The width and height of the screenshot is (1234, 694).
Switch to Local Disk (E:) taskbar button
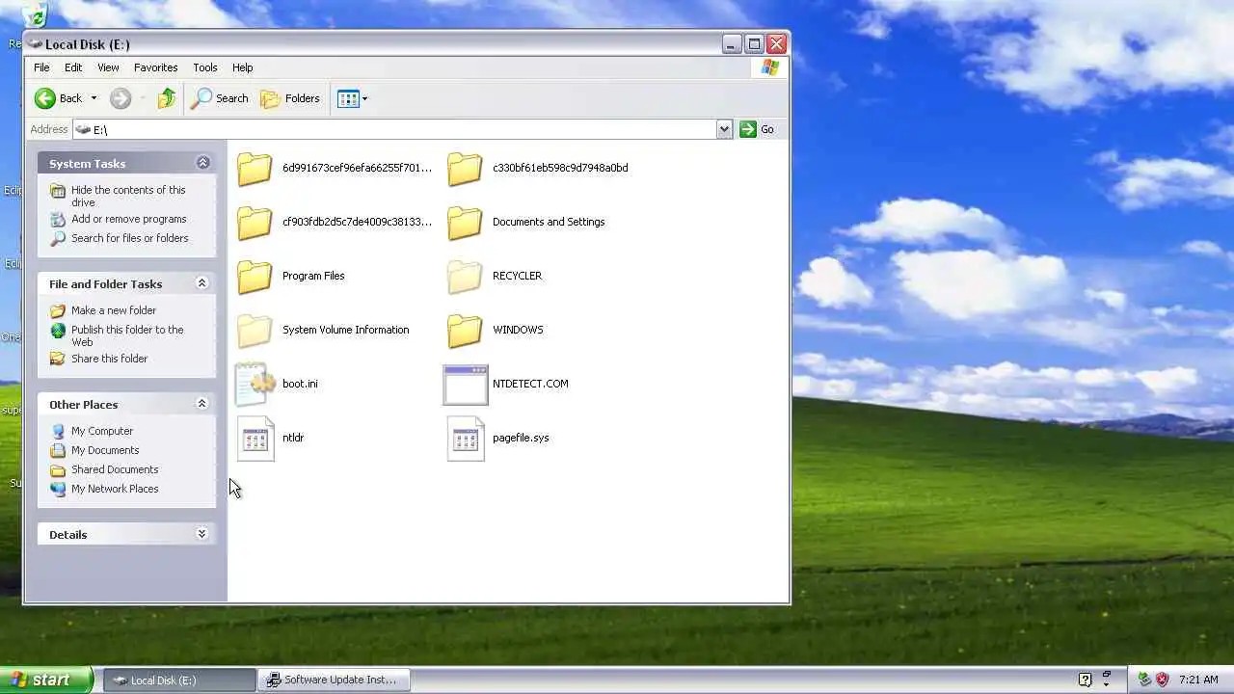pos(178,680)
